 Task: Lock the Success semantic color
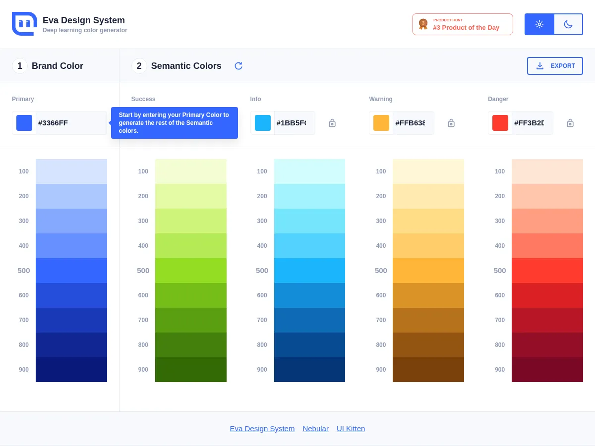(213, 123)
